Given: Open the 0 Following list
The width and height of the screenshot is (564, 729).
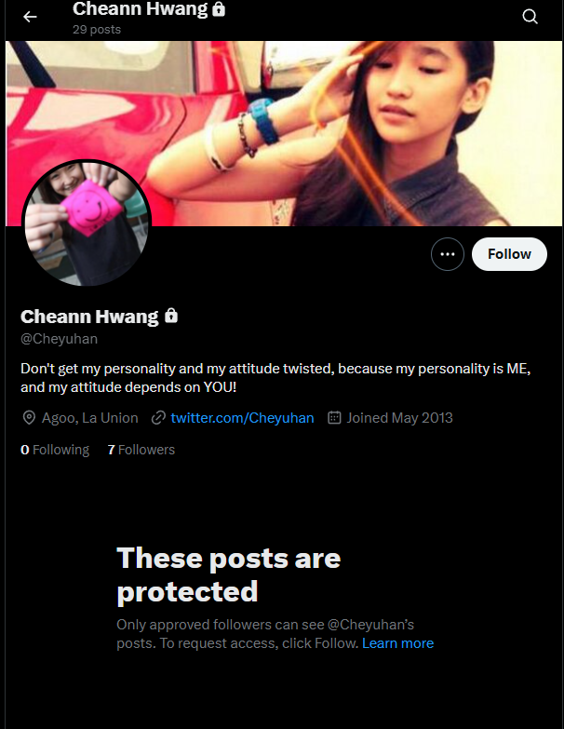Looking at the screenshot, I should click(55, 450).
